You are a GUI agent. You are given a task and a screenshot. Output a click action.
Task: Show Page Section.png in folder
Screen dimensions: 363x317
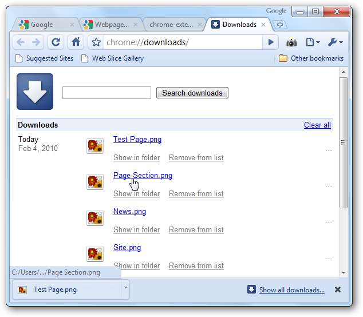coord(137,193)
